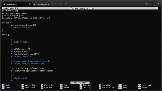The image size is (162, 91).
Task: Place cursor on '# multi_accept on;' comment
Action: point(21,28)
